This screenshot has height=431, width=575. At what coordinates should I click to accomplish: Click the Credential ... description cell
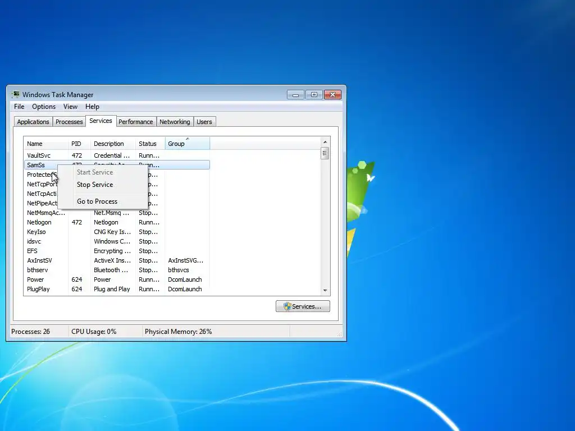coord(112,155)
